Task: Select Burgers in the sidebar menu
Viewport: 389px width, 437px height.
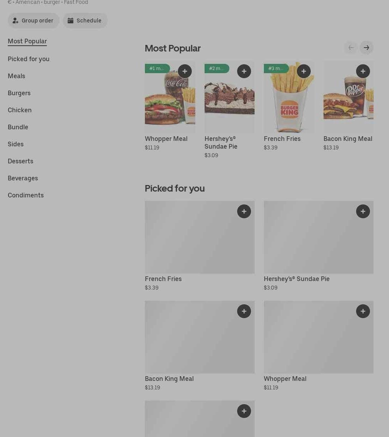Action: pos(19,93)
